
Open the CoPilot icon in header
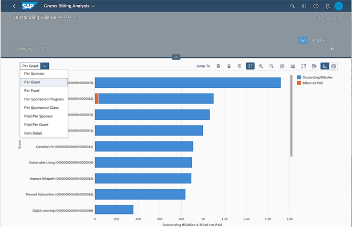tap(304, 6)
